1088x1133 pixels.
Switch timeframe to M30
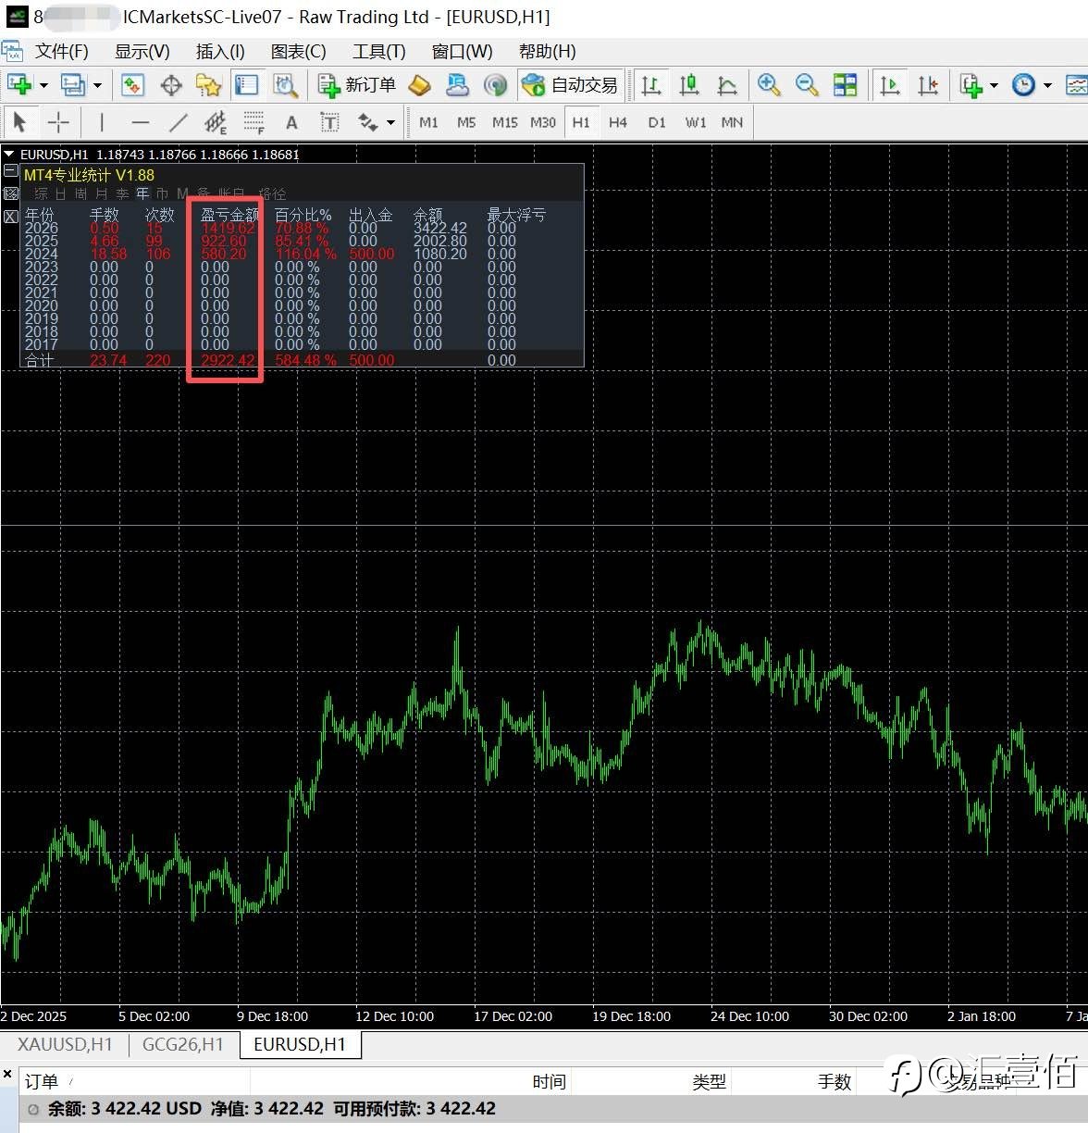point(543,122)
